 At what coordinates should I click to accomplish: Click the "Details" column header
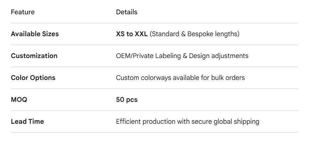tap(126, 12)
